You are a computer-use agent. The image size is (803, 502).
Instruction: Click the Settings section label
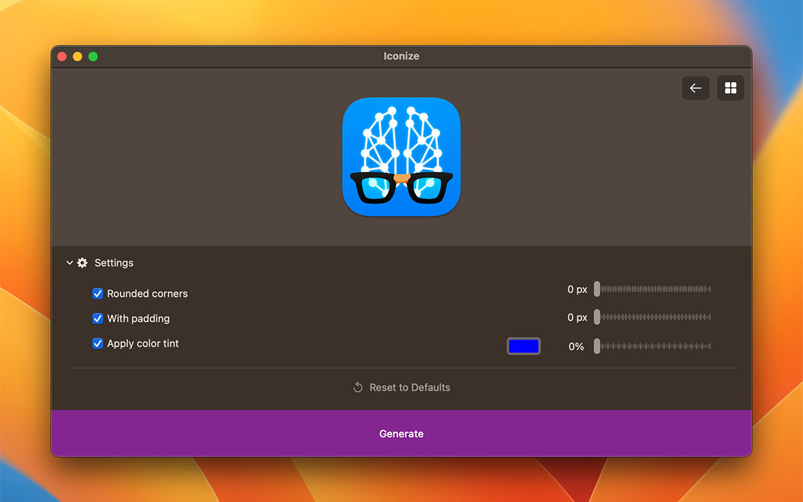[114, 263]
